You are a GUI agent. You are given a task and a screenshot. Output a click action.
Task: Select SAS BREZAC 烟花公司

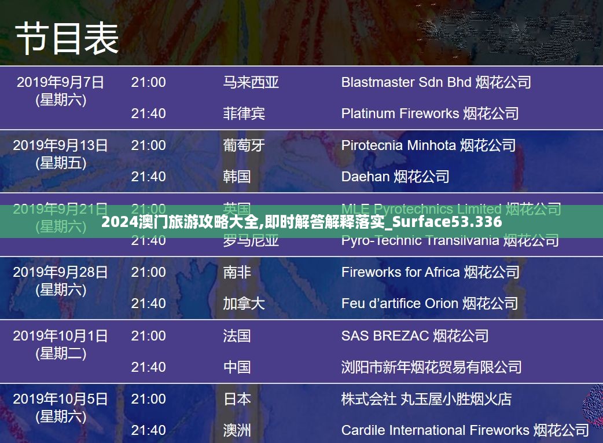point(415,336)
